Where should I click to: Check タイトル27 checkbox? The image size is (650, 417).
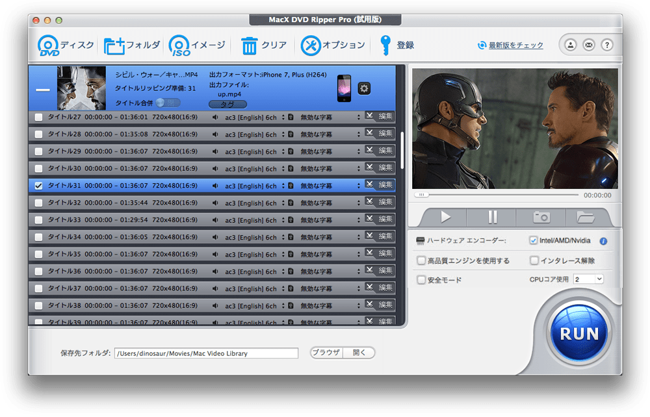38,117
